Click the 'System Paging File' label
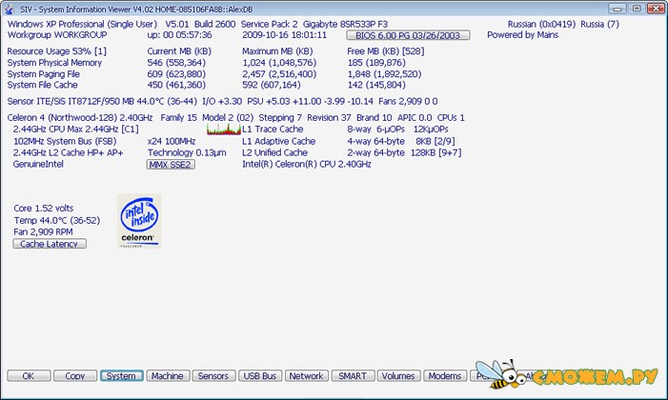Viewport: 668px width, 400px height. tap(44, 73)
